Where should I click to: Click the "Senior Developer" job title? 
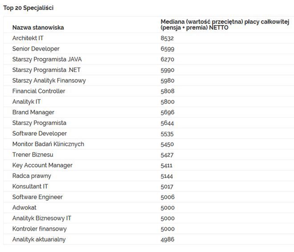(36, 49)
